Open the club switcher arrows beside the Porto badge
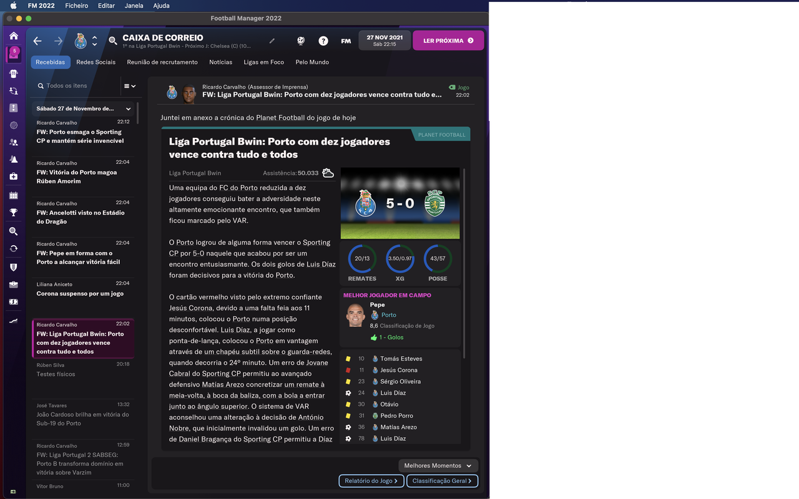799x499 pixels. pyautogui.click(x=94, y=41)
